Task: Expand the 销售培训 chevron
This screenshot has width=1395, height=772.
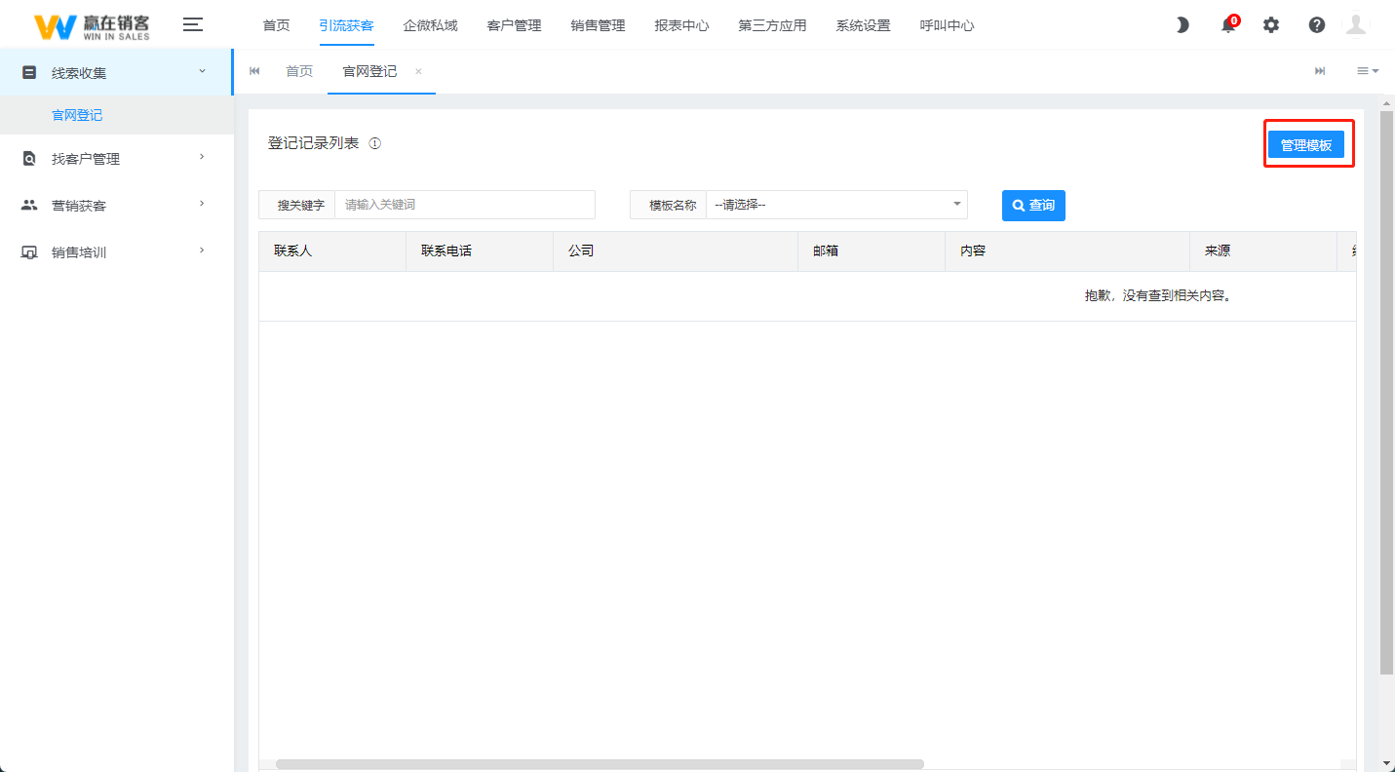Action: 202,251
